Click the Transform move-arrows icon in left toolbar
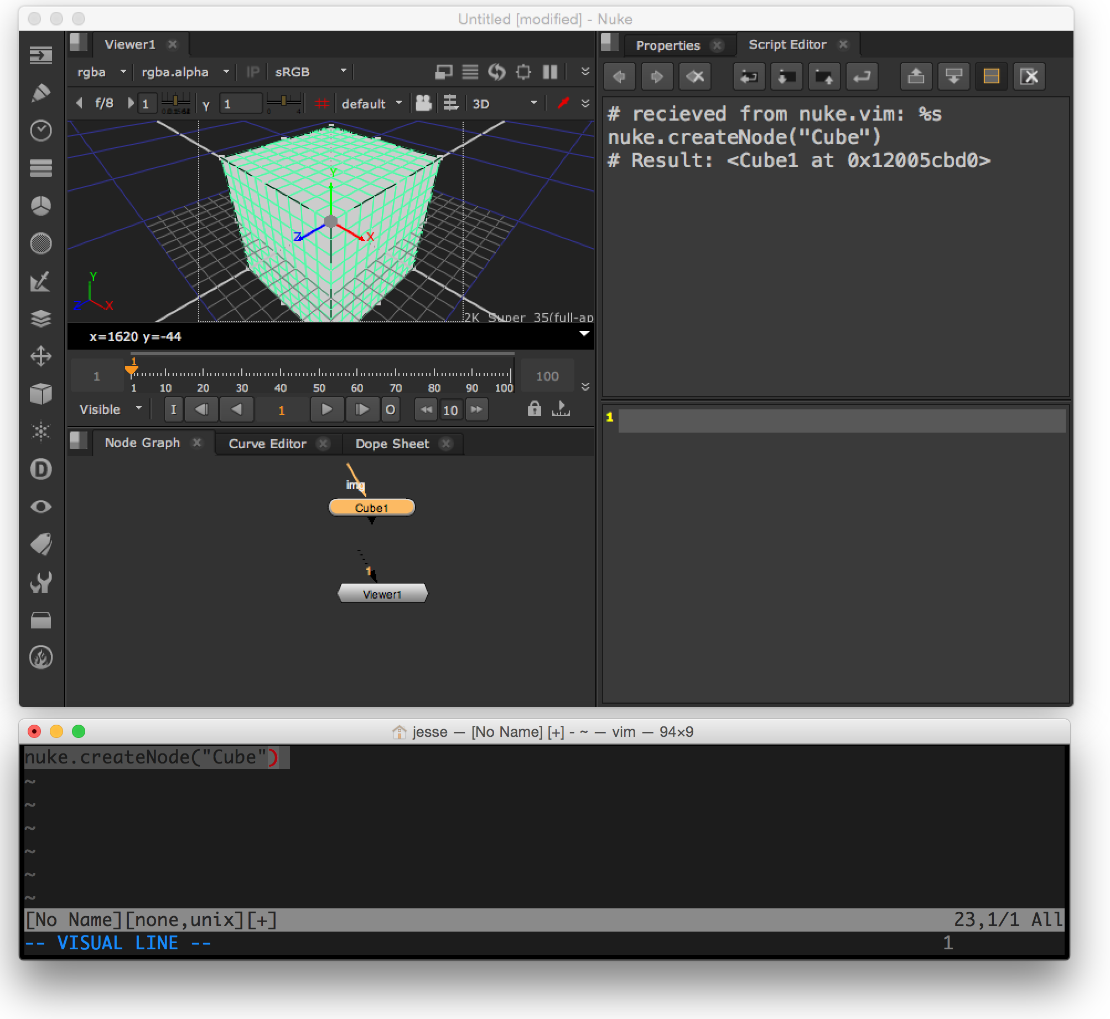This screenshot has height=1019, width=1110. 40,356
